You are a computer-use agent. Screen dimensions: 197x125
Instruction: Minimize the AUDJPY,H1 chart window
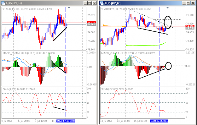click(x=184, y=3)
